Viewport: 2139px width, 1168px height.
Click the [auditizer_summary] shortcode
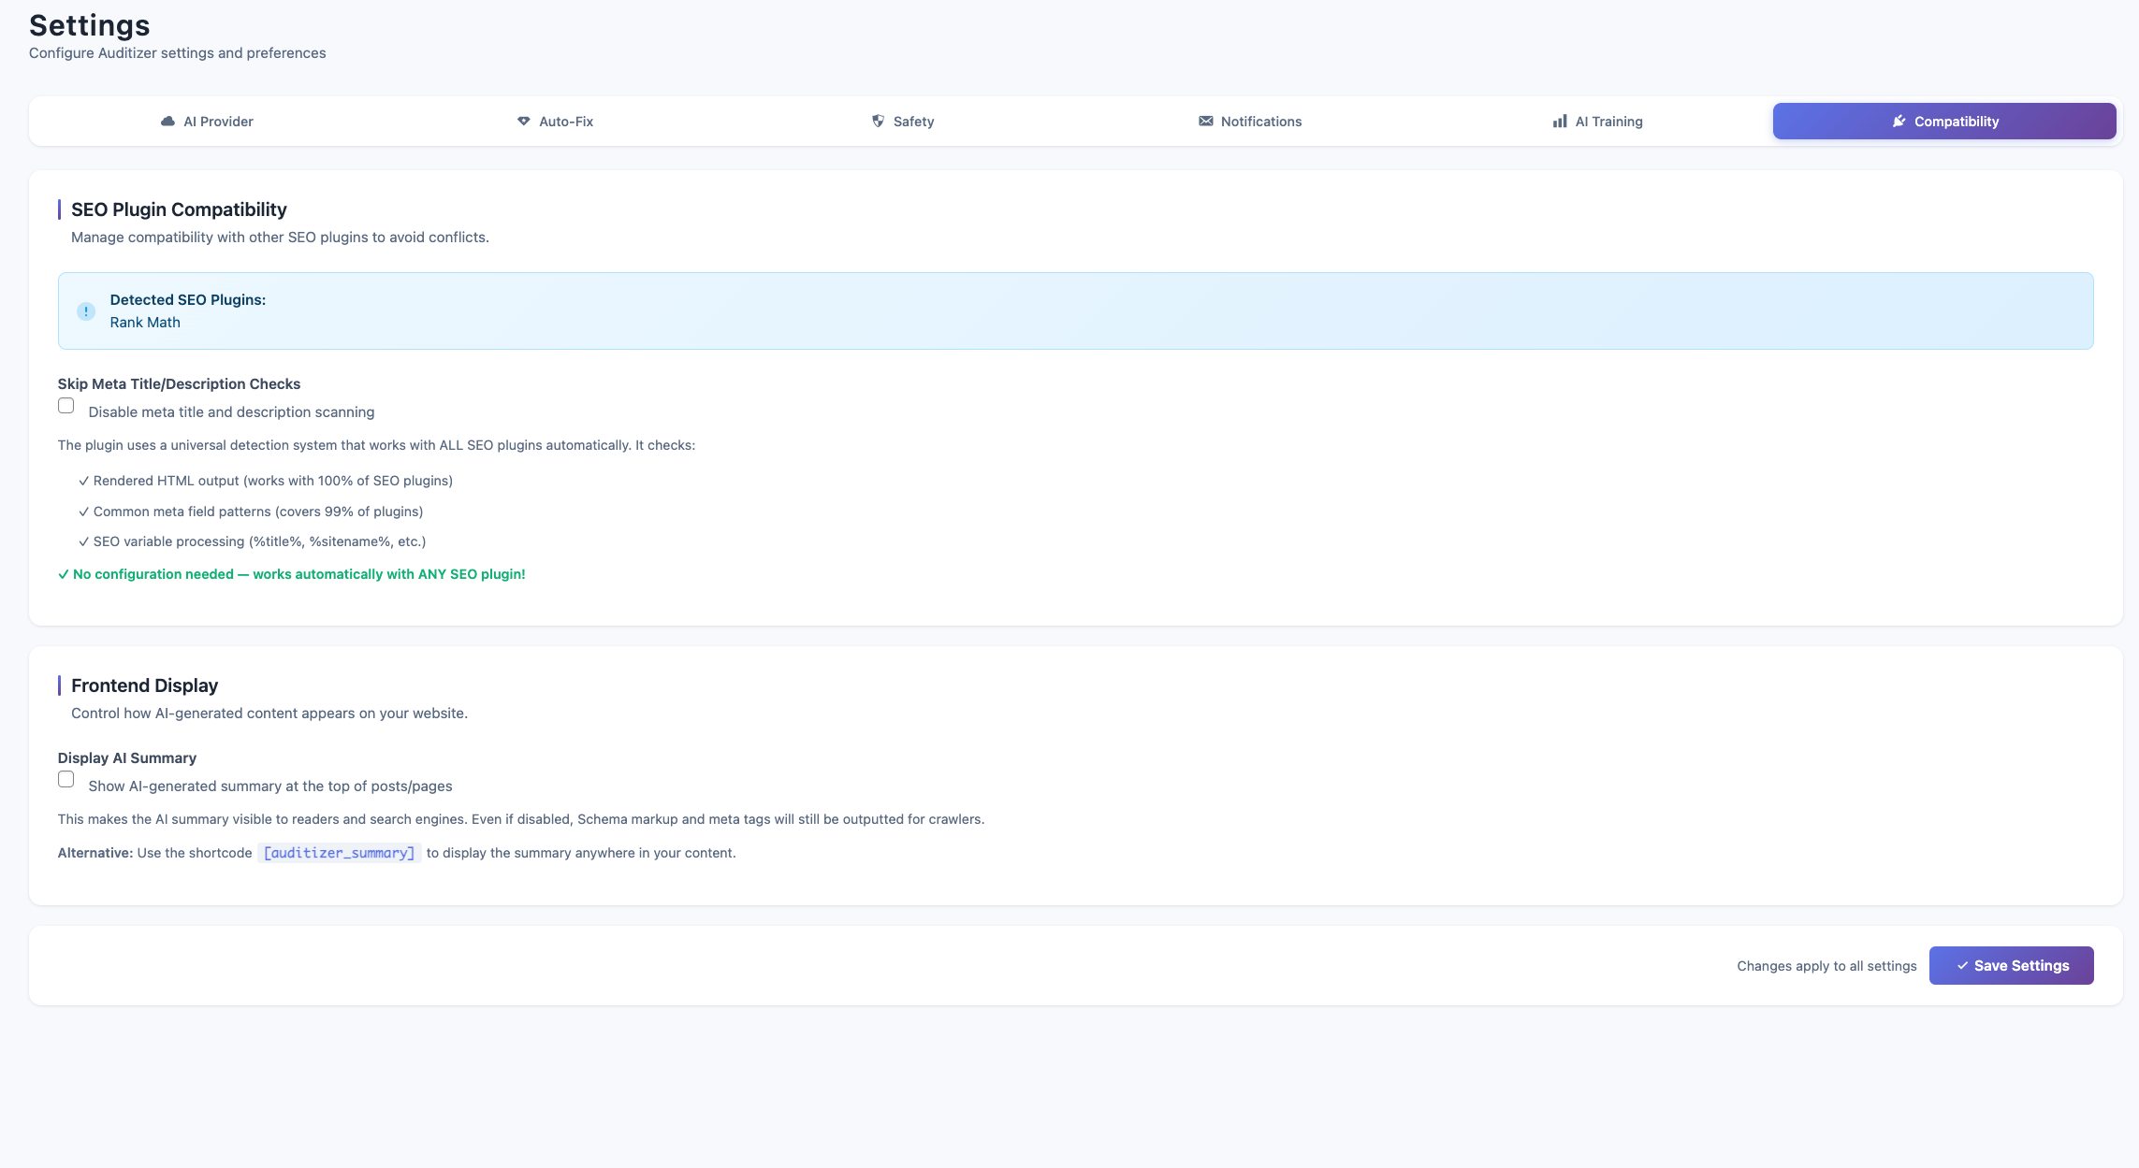click(339, 853)
